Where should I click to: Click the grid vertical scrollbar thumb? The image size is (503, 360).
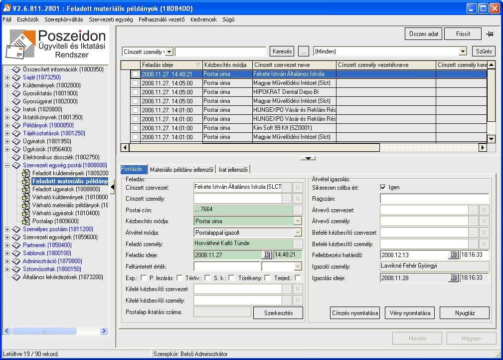(x=491, y=95)
